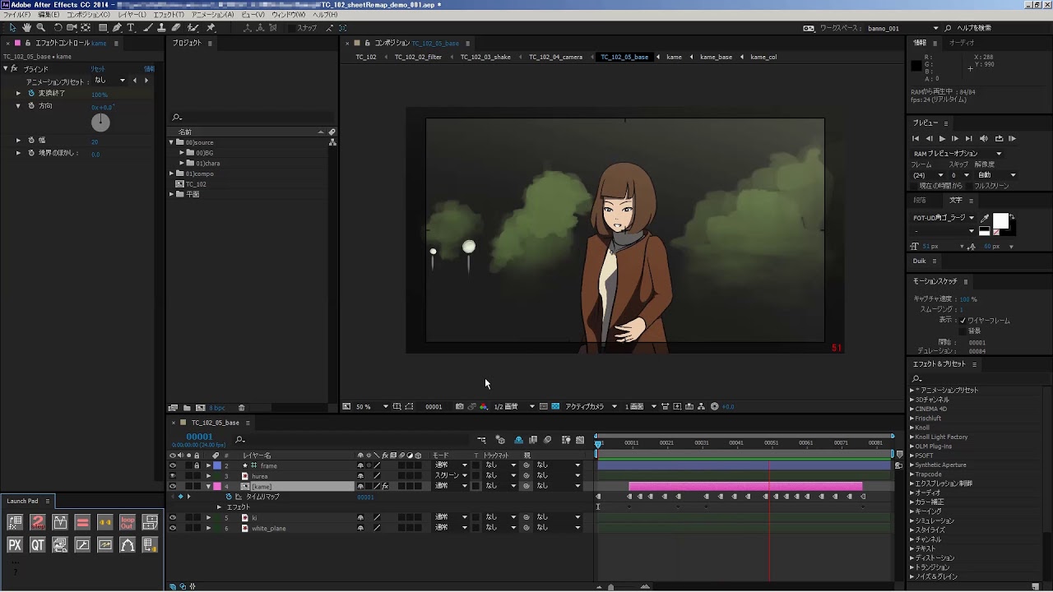
Task: Click the eyedropper in Character panel
Action: (985, 219)
